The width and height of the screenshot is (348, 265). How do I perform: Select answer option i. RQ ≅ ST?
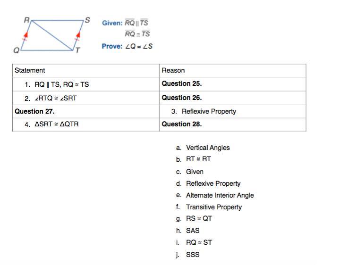pos(199,242)
